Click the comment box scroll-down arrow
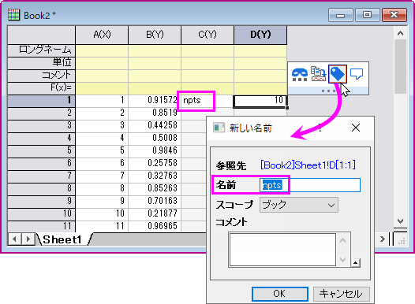415x304 pixels. tap(342, 260)
